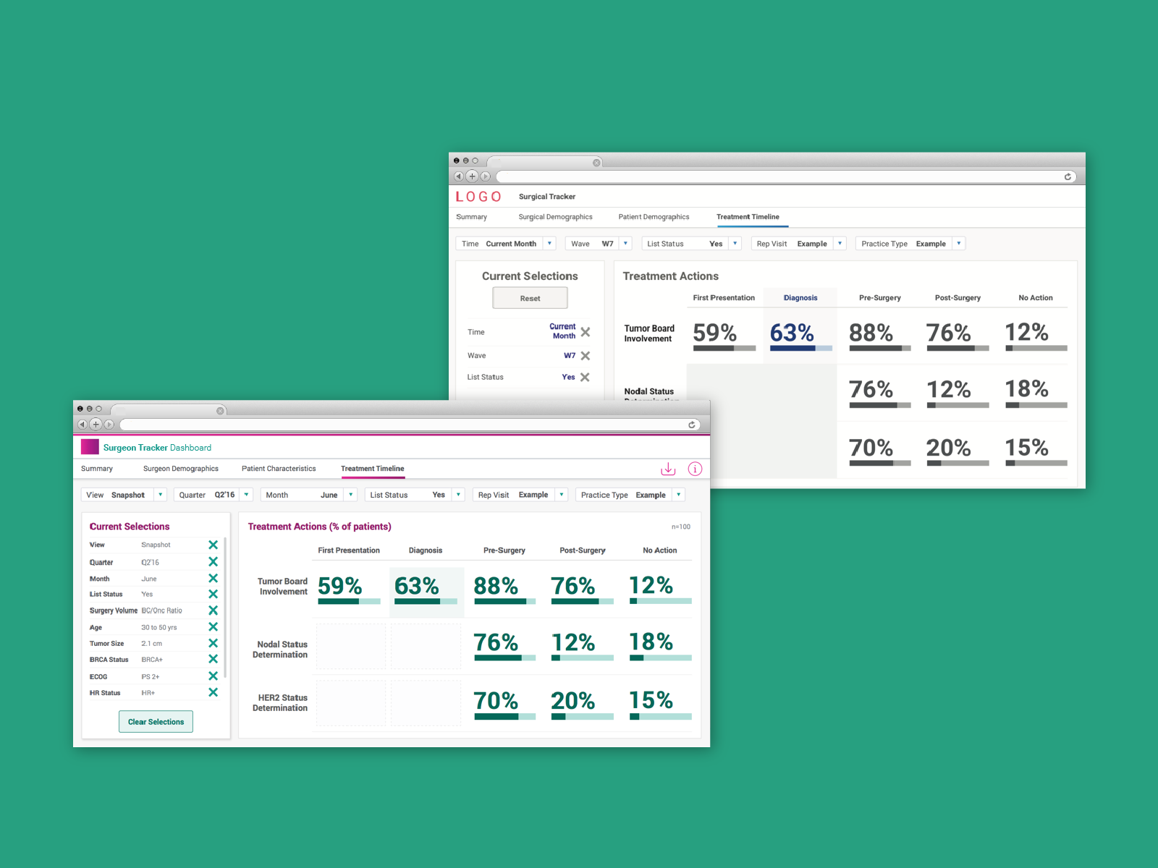Remove the HR Status selection

(213, 692)
